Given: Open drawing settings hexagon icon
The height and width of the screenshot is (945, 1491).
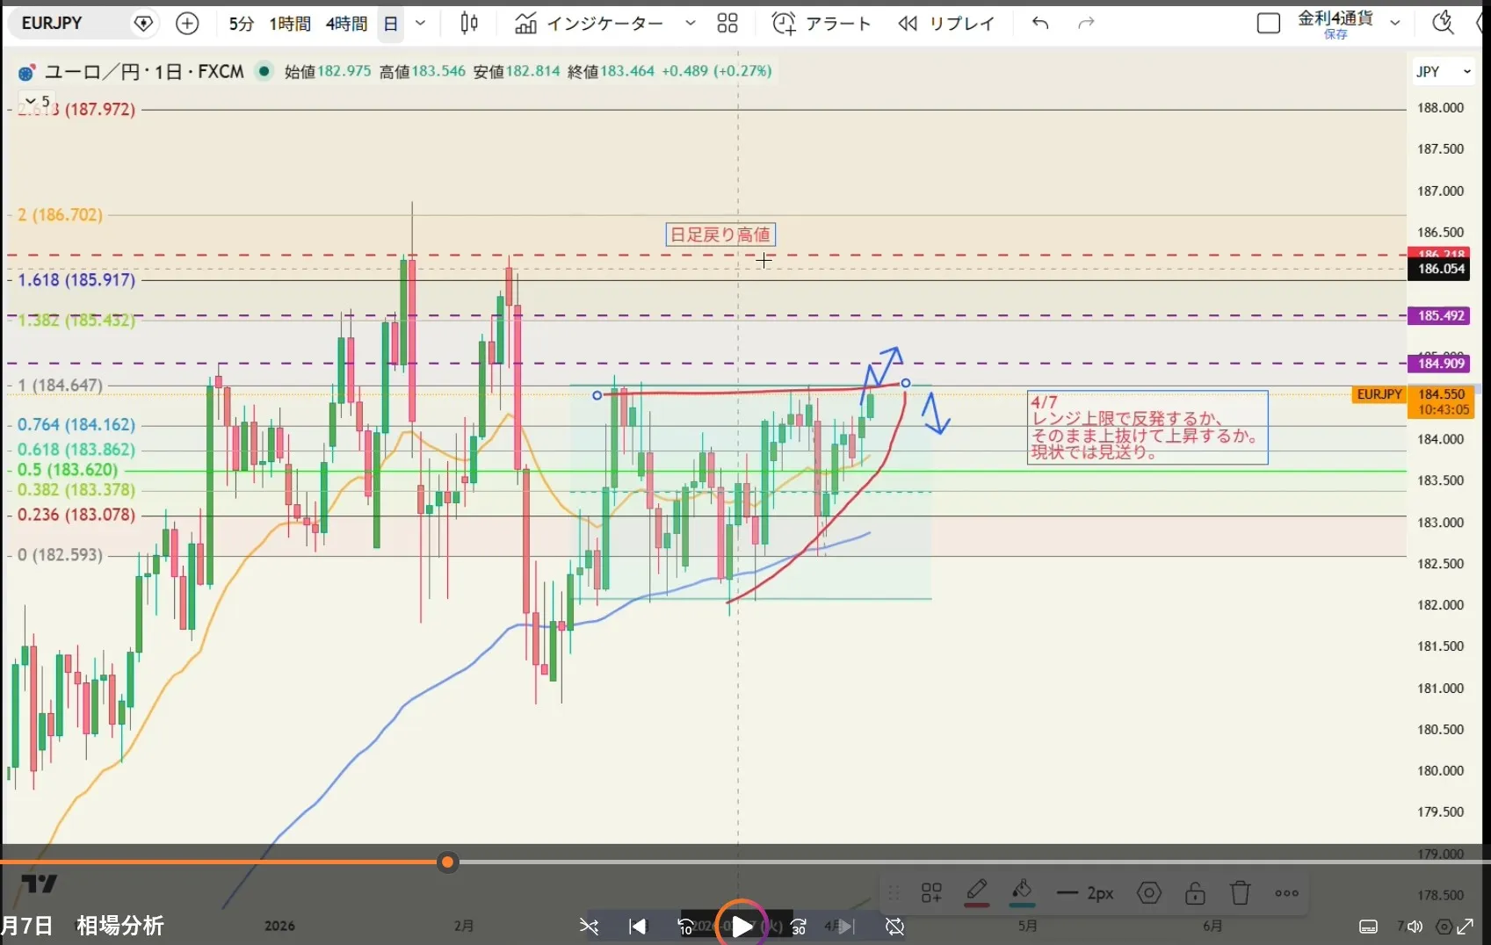Looking at the screenshot, I should pyautogui.click(x=1149, y=894).
